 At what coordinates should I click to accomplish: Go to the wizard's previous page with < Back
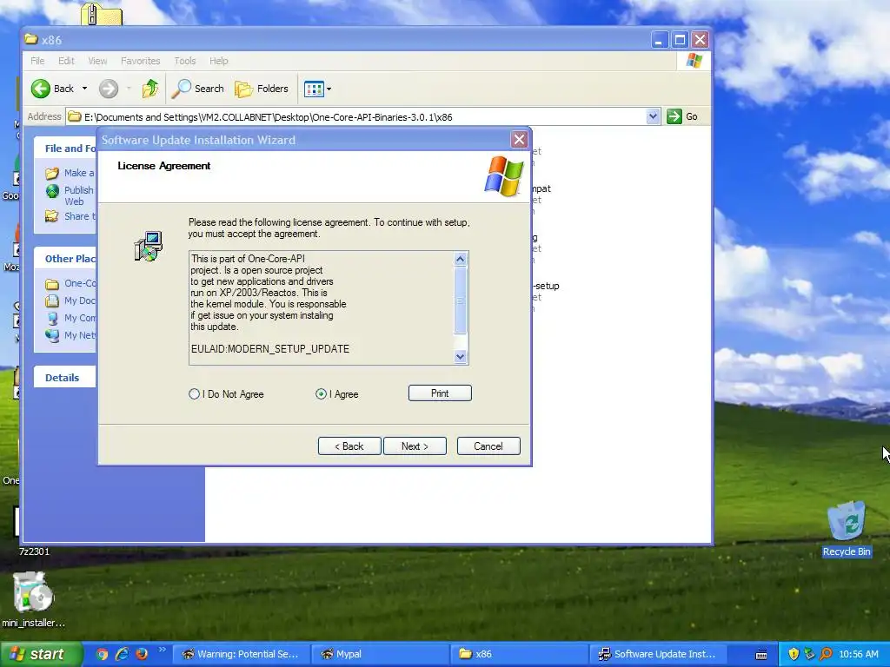click(x=349, y=446)
